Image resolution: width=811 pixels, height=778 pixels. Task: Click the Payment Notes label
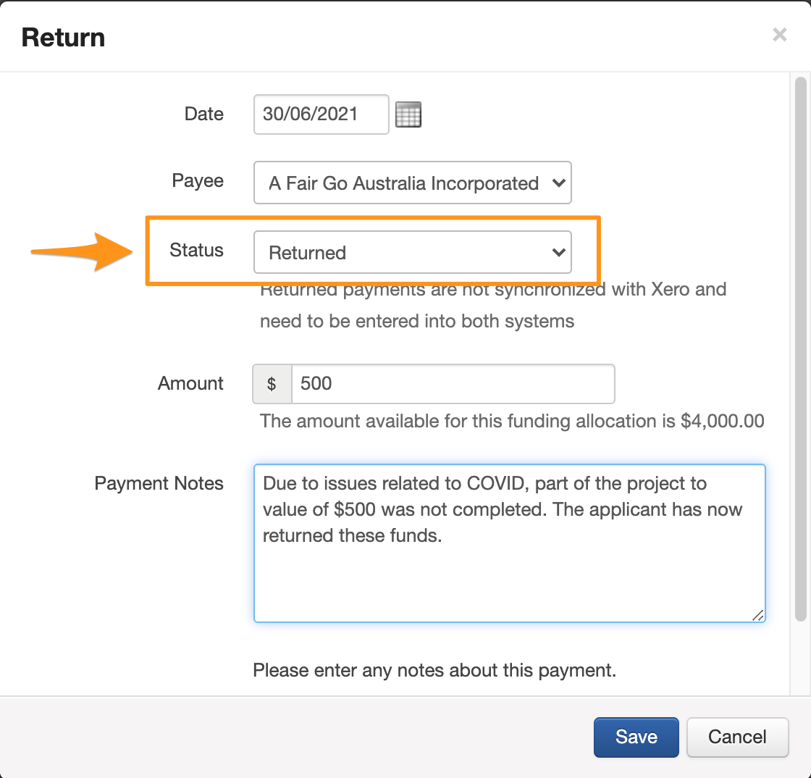tap(159, 483)
